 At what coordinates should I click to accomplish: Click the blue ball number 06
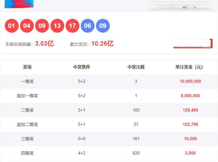pyautogui.click(x=87, y=26)
